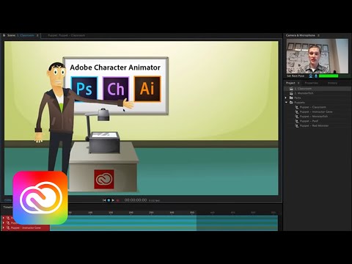352x264 pixels.
Task: Select the Project tab
Action: (290, 83)
